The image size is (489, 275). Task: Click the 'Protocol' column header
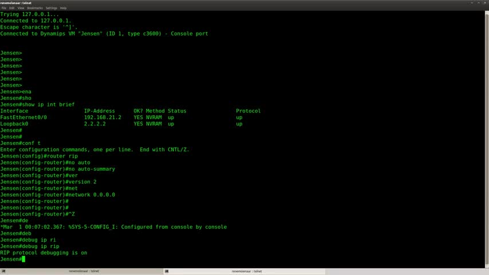click(x=249, y=111)
